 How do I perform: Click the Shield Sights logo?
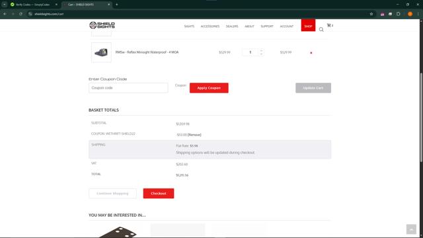coord(102,25)
